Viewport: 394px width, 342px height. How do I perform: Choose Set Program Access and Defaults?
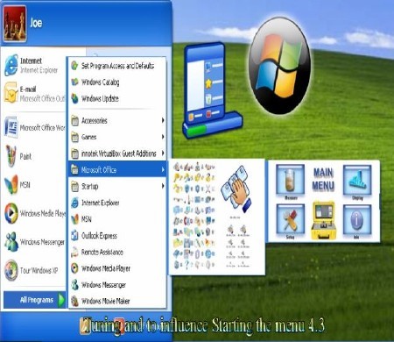pos(117,66)
